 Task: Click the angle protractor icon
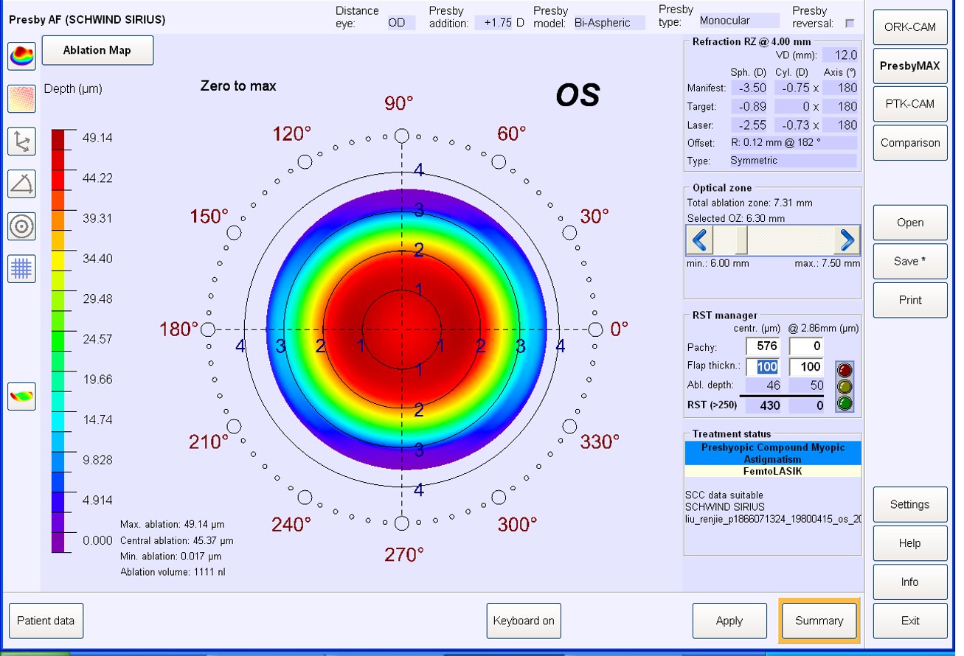click(x=22, y=184)
